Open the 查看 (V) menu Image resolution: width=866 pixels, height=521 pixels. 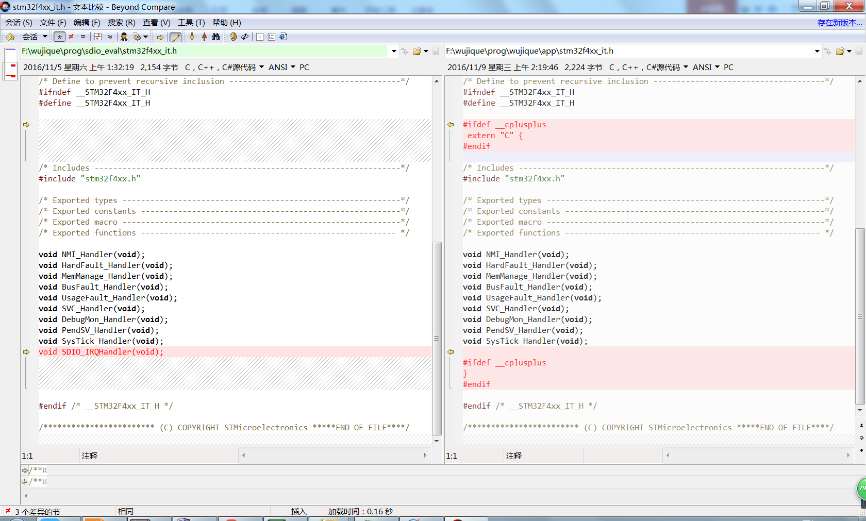coord(156,23)
